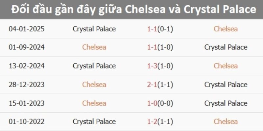Open the 1-2(1-1) match score
The image size is (263, 131).
tap(160, 122)
